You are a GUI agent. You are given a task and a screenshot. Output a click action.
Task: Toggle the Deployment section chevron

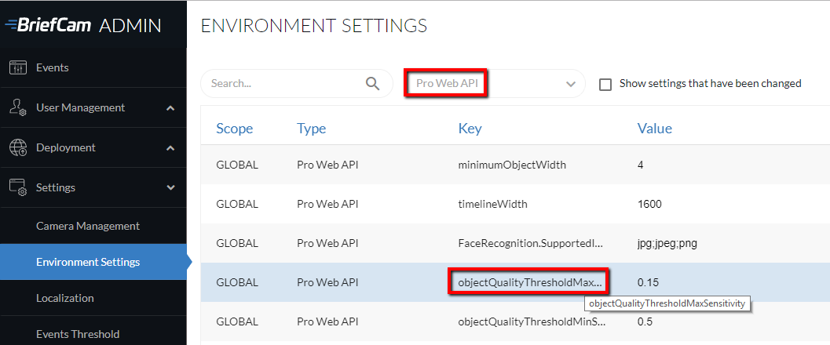[x=170, y=148]
